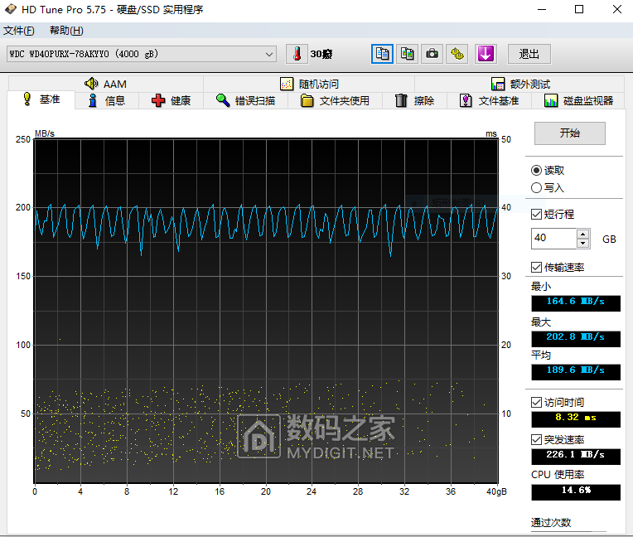Click the 30 degree temperature reading

(321, 54)
